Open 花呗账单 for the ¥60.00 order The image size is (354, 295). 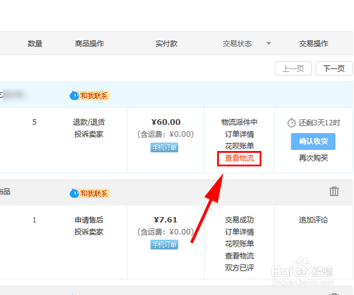[240, 146]
